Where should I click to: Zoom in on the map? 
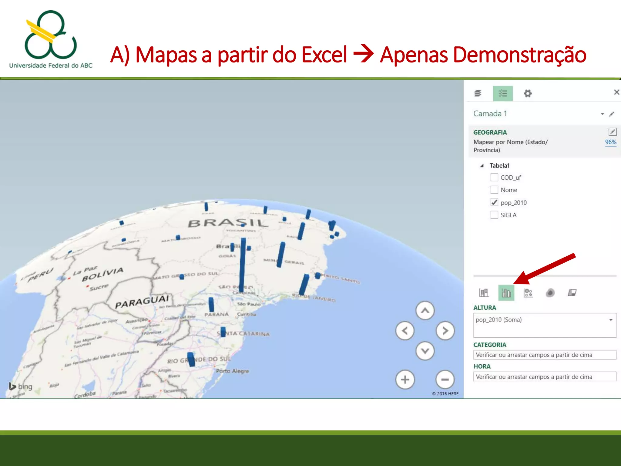click(x=405, y=380)
